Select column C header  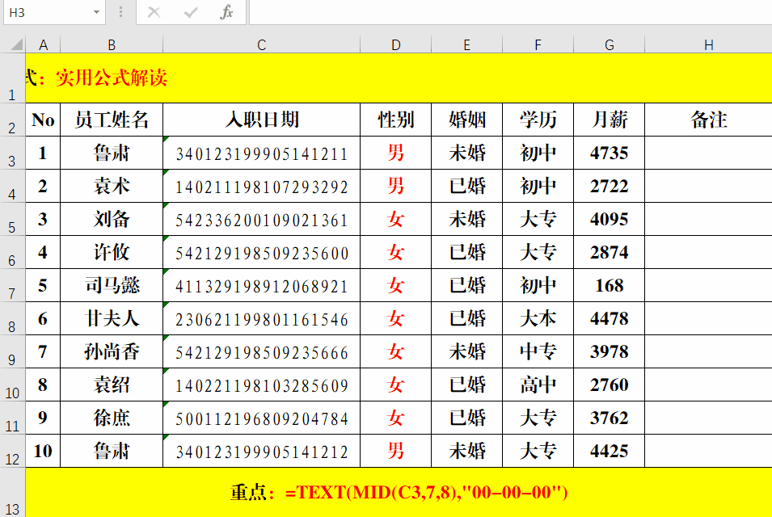click(x=261, y=44)
